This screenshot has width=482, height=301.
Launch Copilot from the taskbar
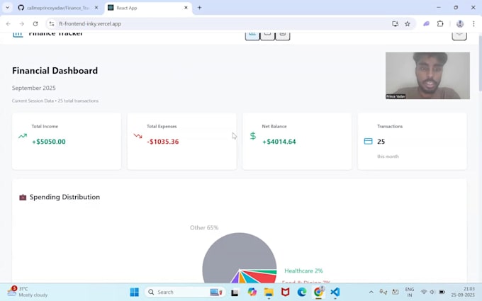252,292
